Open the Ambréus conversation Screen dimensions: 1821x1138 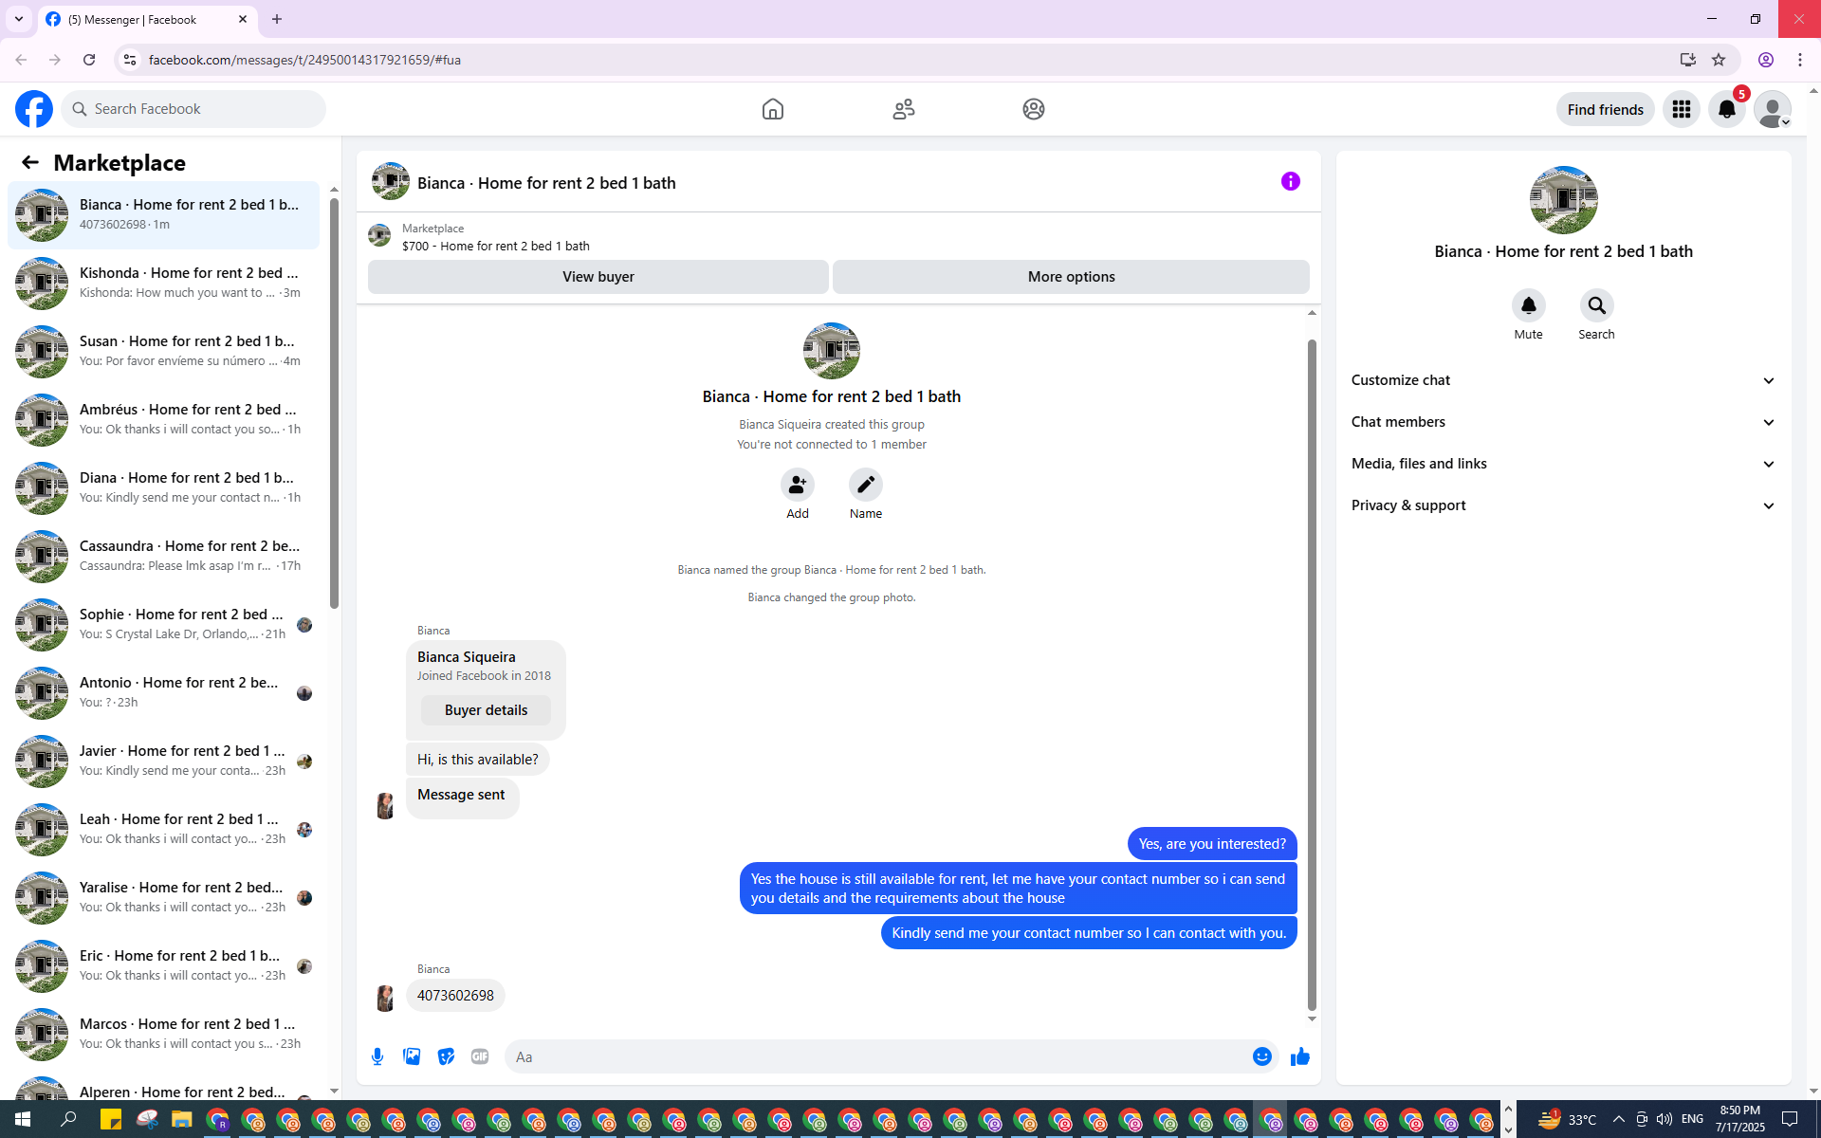[163, 420]
